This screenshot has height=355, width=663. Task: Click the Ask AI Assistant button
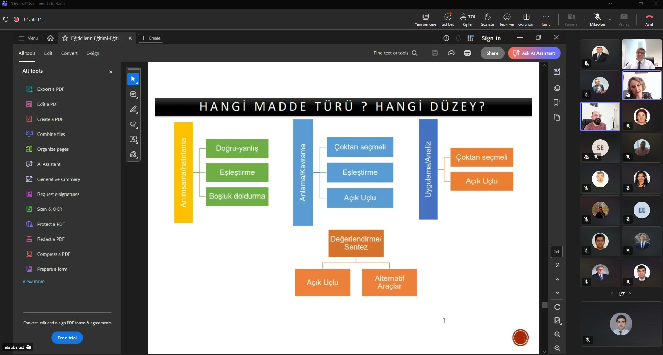[x=534, y=53]
